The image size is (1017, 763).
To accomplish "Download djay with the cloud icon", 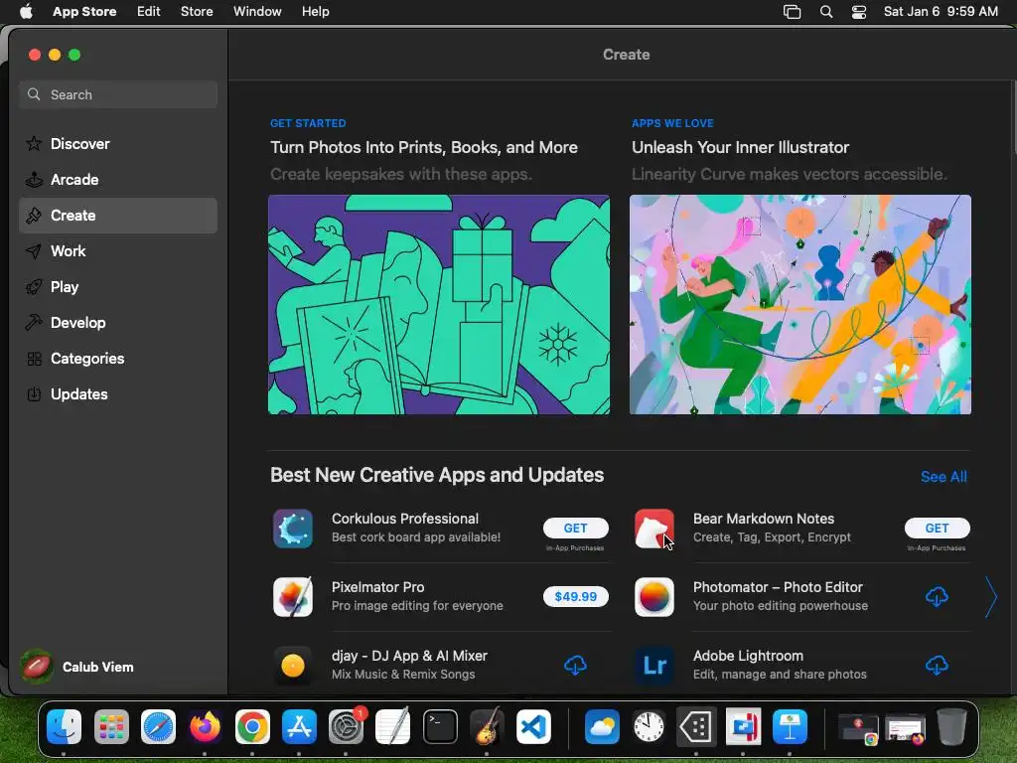I will click(x=575, y=665).
